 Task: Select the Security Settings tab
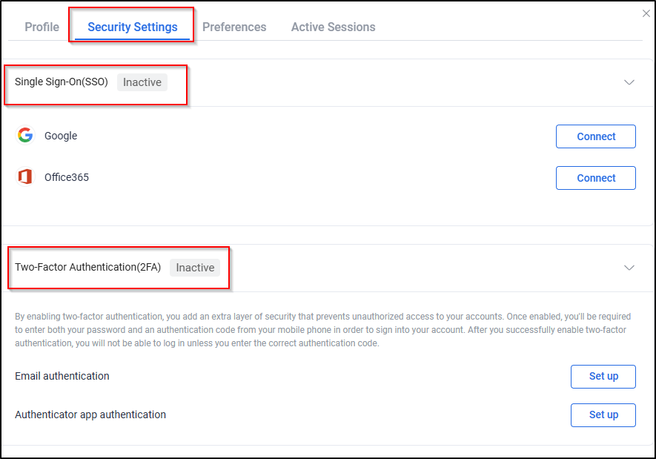133,27
